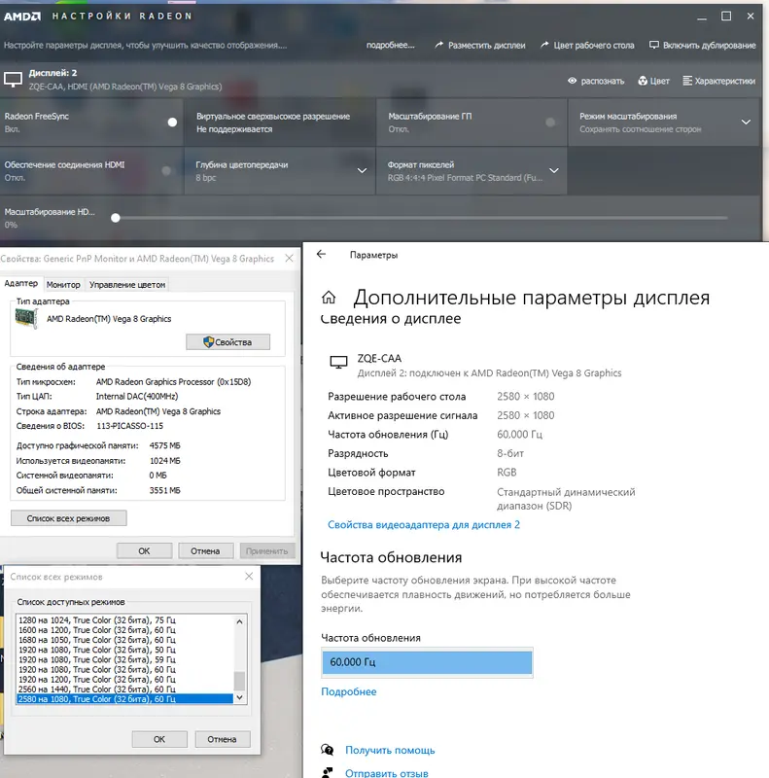Click the graphics card adapter icon

point(26,319)
